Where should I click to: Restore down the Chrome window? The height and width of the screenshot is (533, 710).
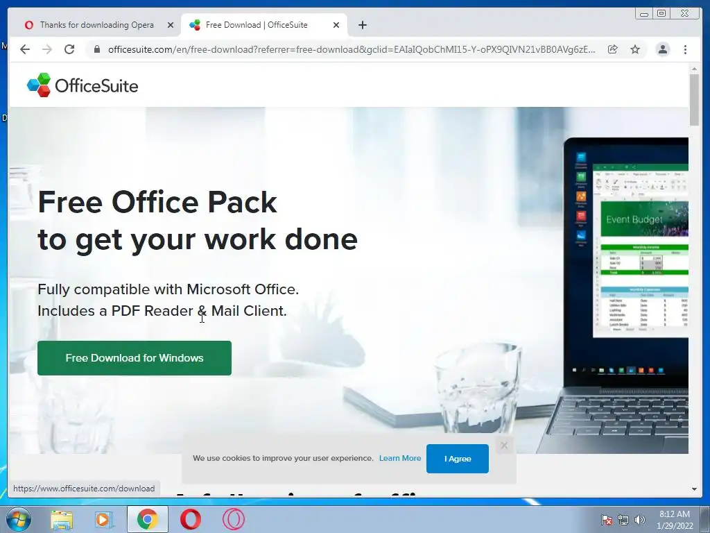(x=661, y=14)
